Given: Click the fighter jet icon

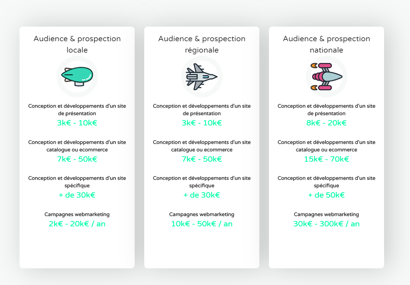Looking at the screenshot, I should (x=201, y=77).
